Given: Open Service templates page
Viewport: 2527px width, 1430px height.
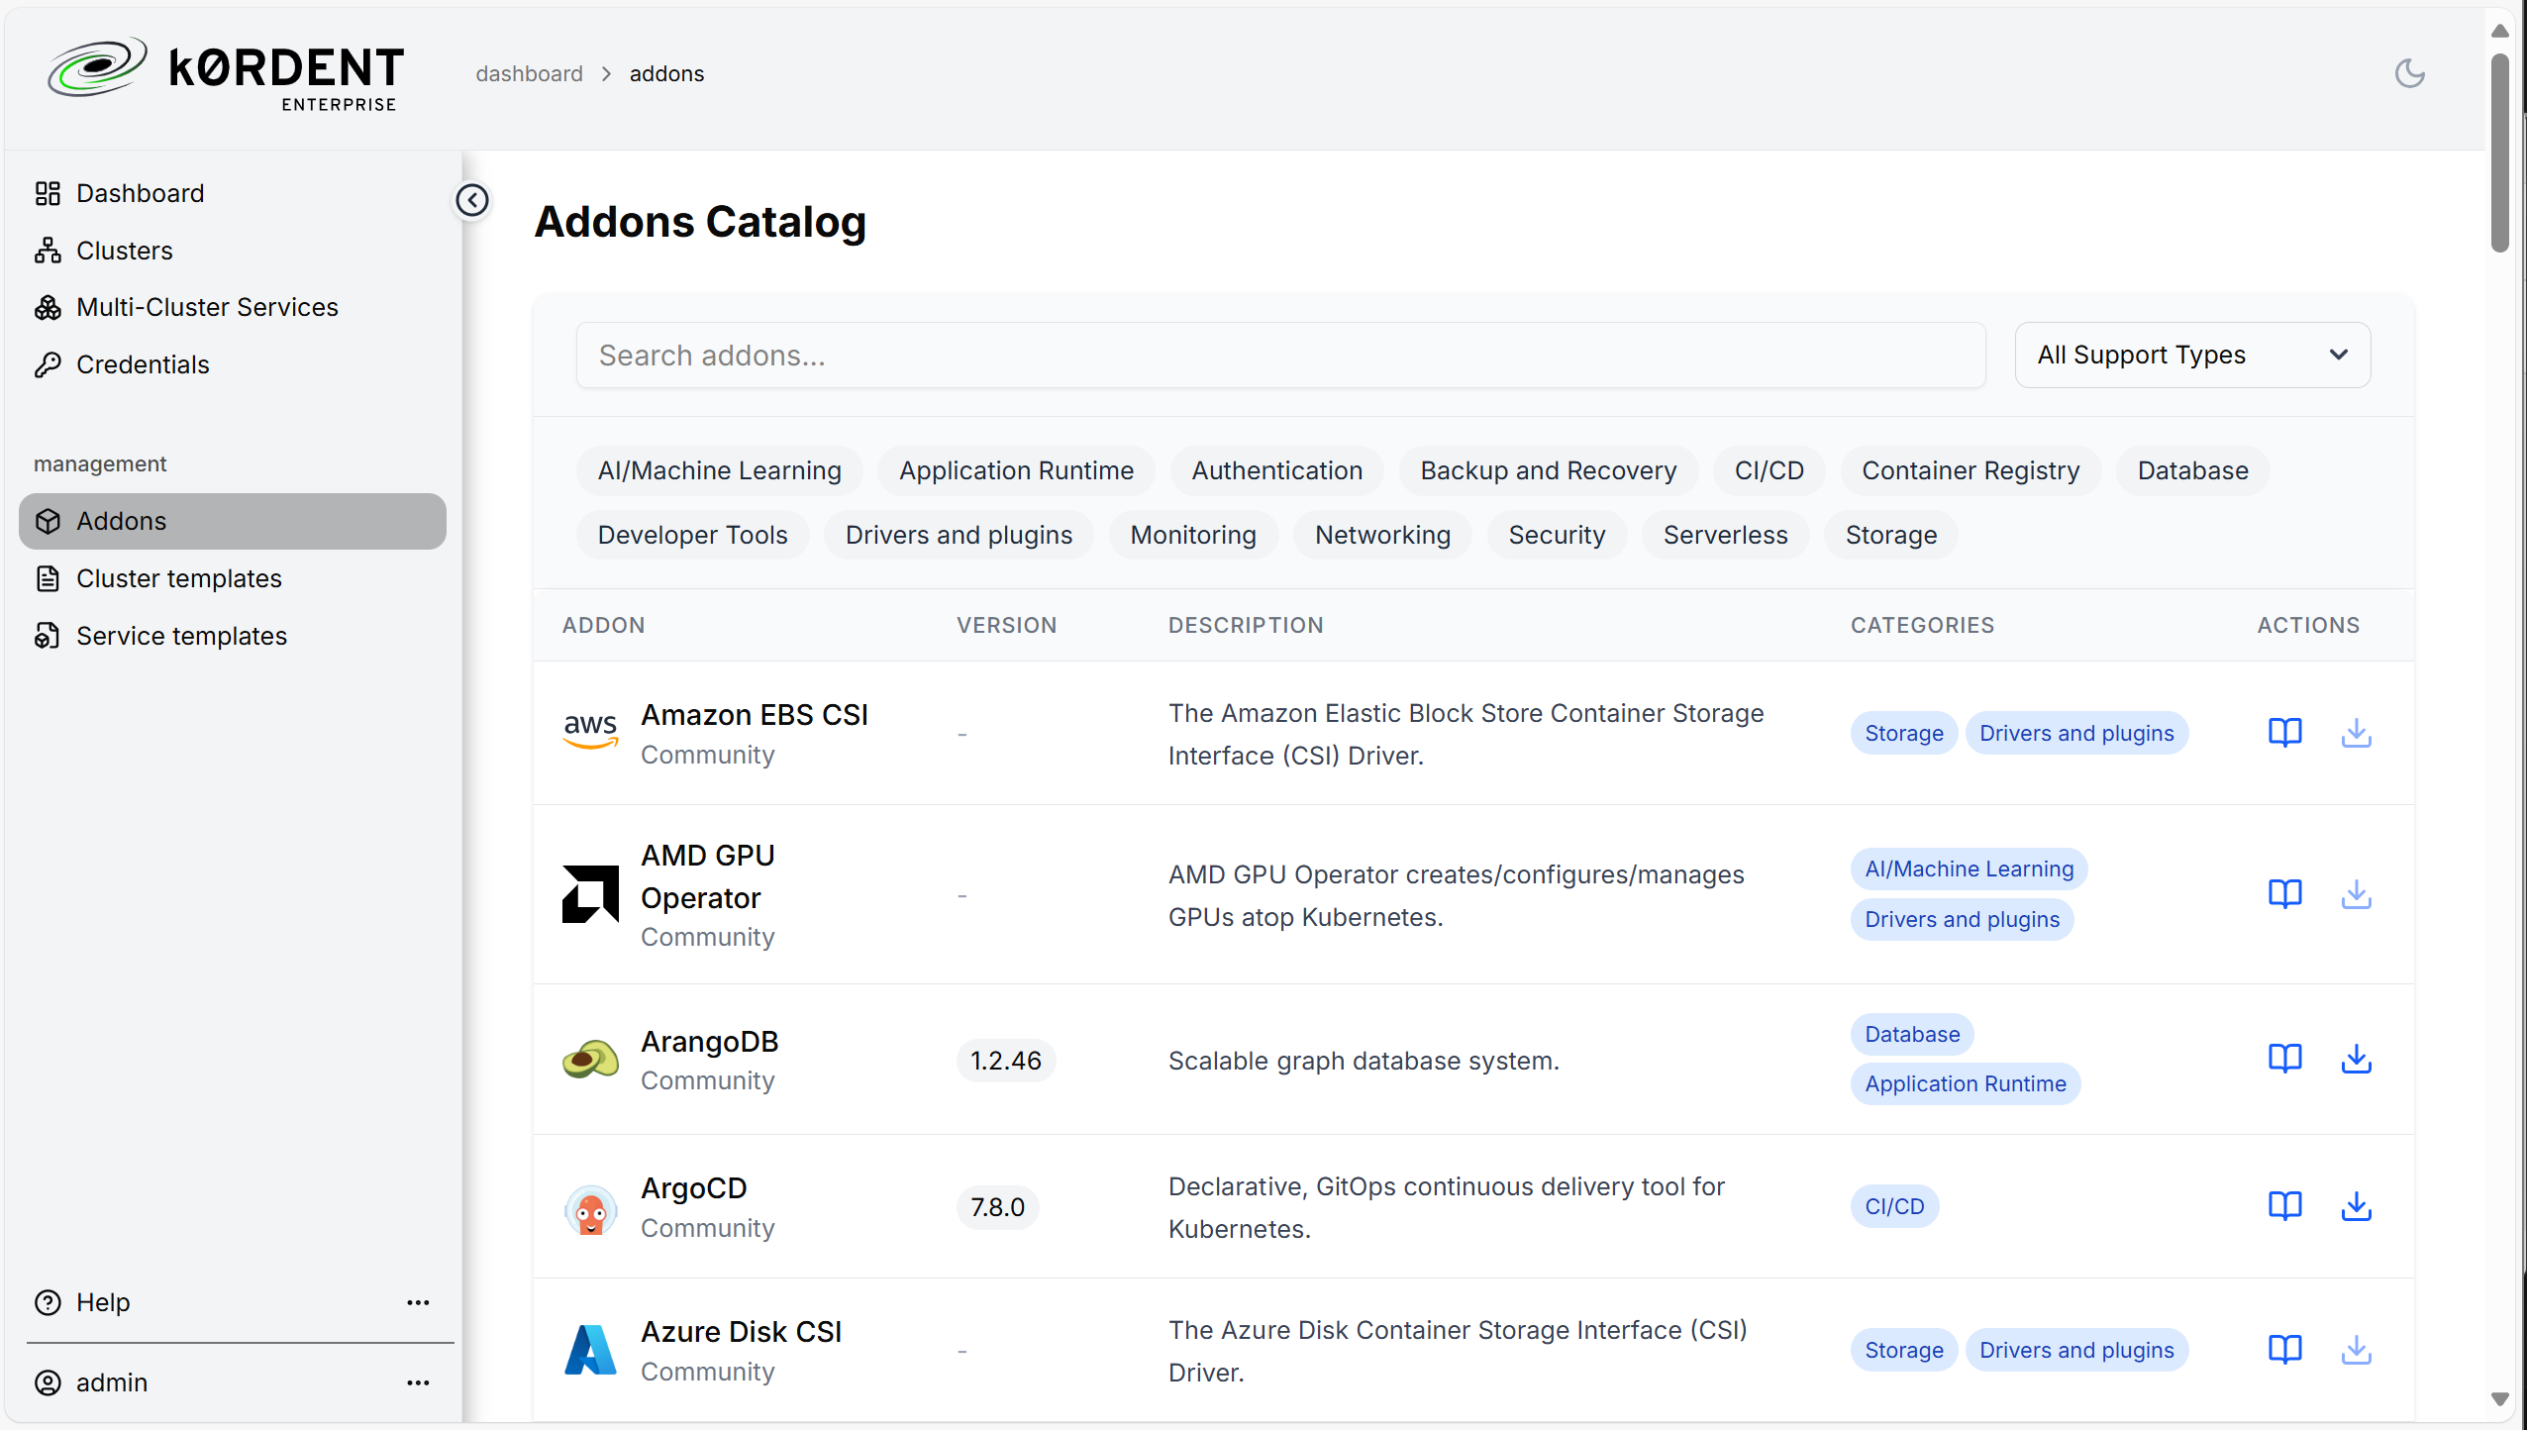Looking at the screenshot, I should pos(233,636).
